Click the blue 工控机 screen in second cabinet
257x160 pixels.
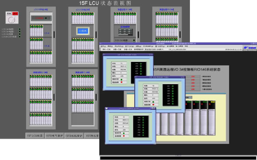coord(83,31)
